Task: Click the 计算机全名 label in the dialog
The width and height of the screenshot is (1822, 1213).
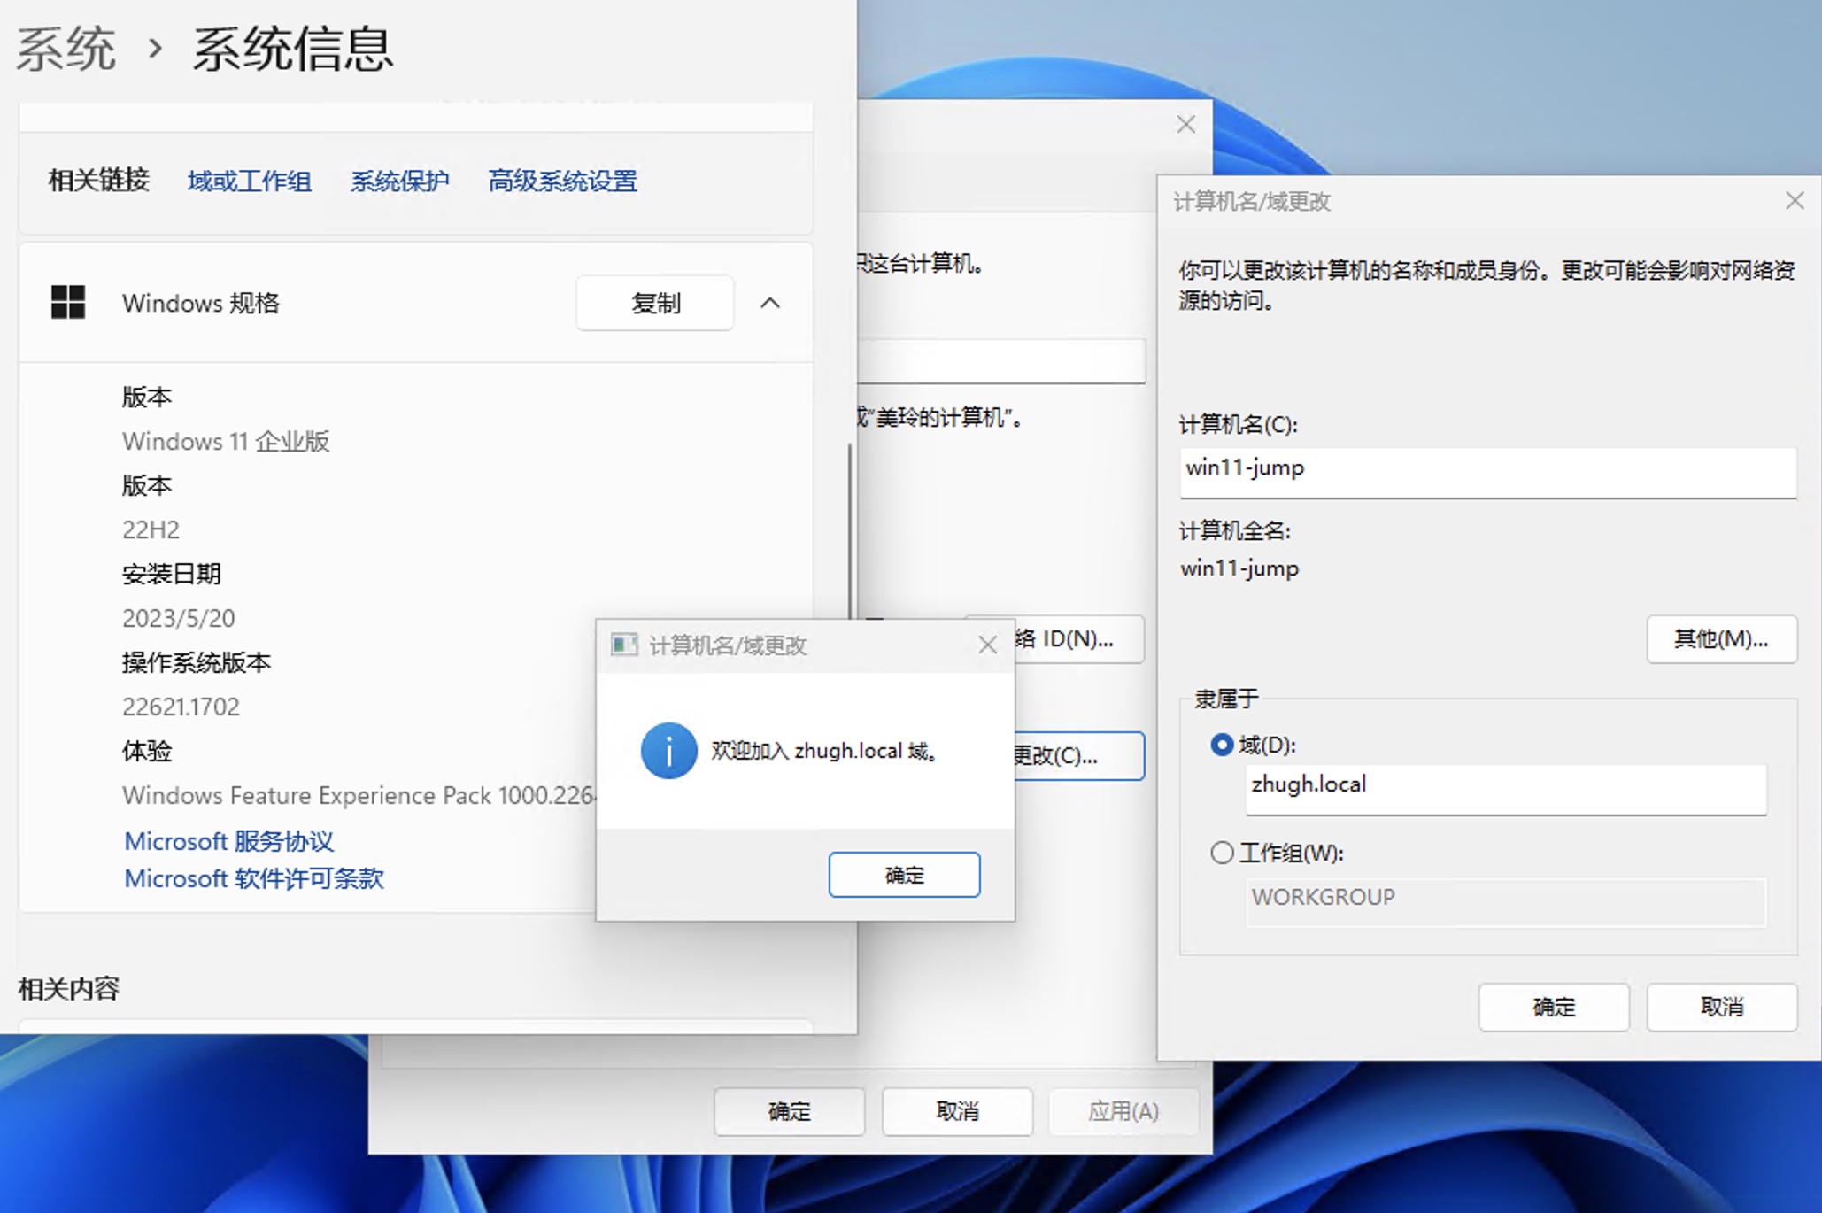Action: [x=1235, y=531]
